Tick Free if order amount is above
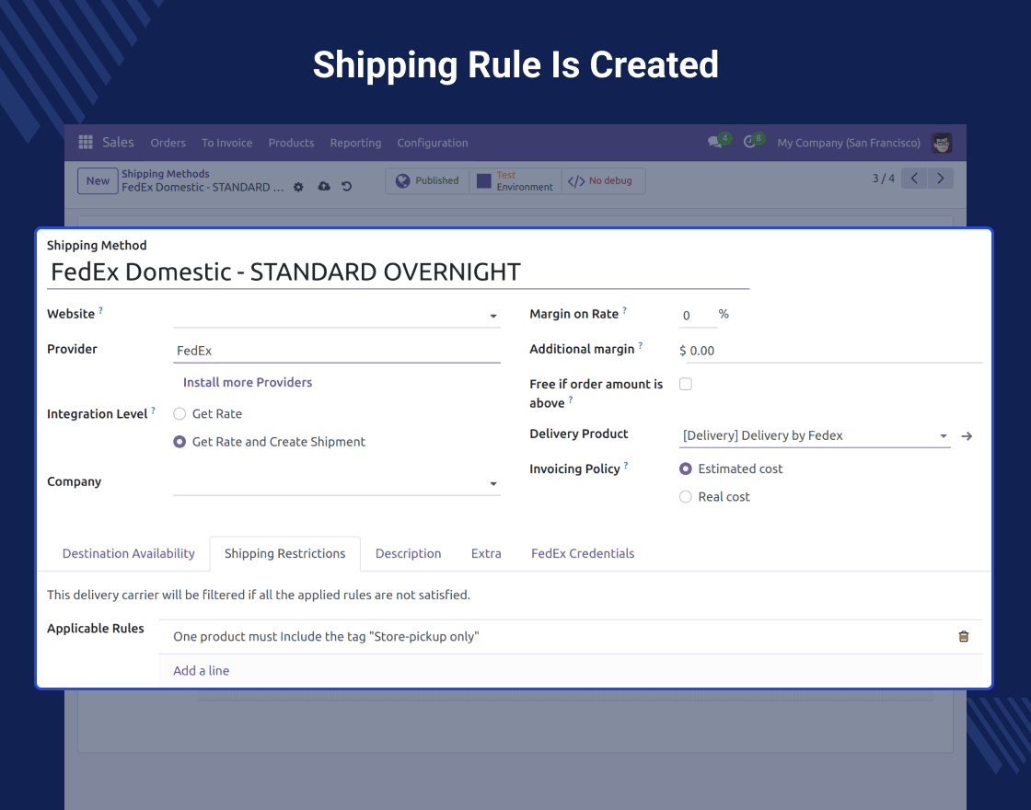 click(686, 384)
